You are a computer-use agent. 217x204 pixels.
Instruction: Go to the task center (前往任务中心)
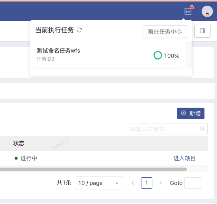[165, 32]
